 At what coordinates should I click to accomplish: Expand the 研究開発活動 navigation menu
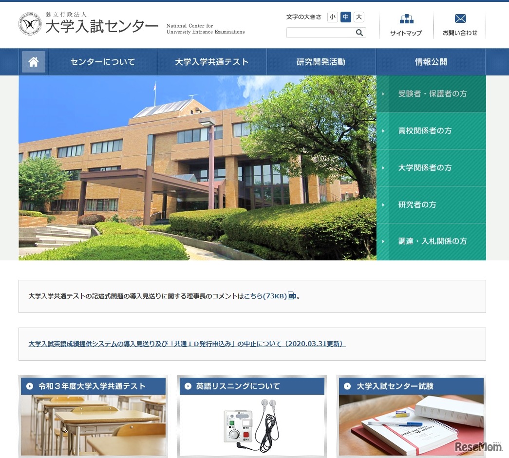coord(321,61)
